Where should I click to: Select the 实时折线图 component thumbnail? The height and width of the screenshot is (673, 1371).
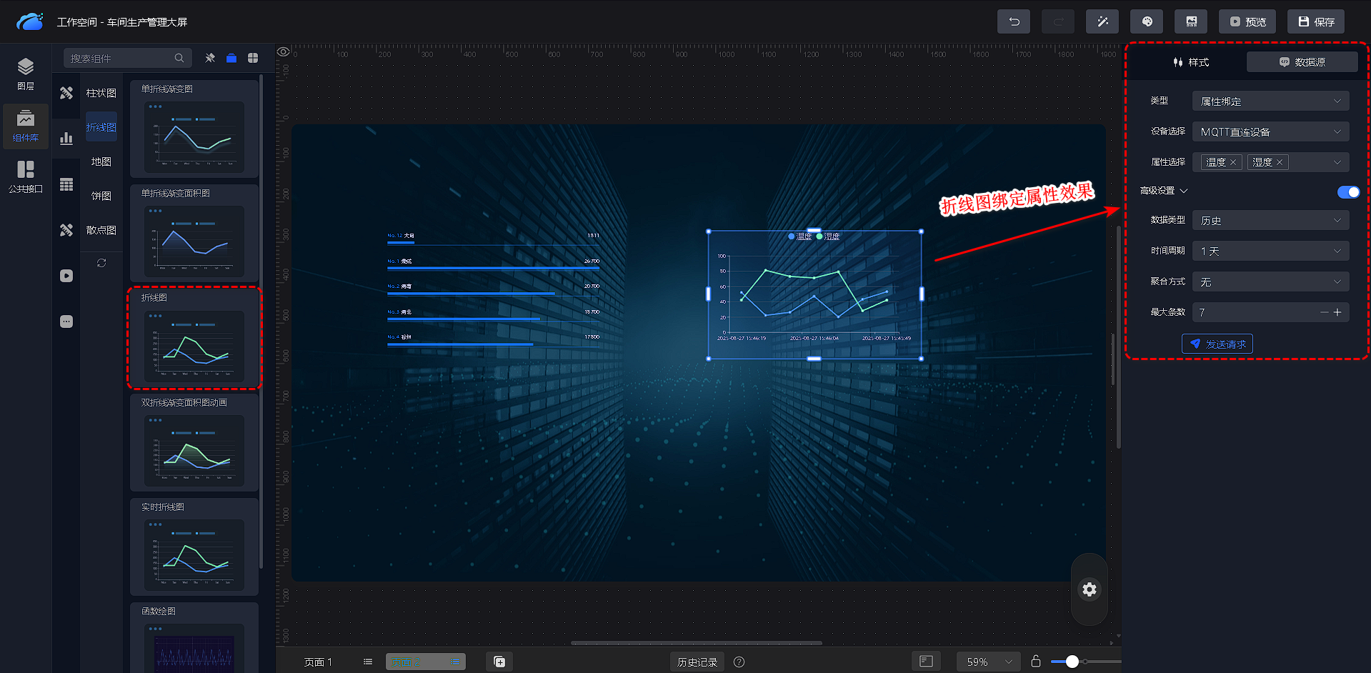(x=194, y=554)
